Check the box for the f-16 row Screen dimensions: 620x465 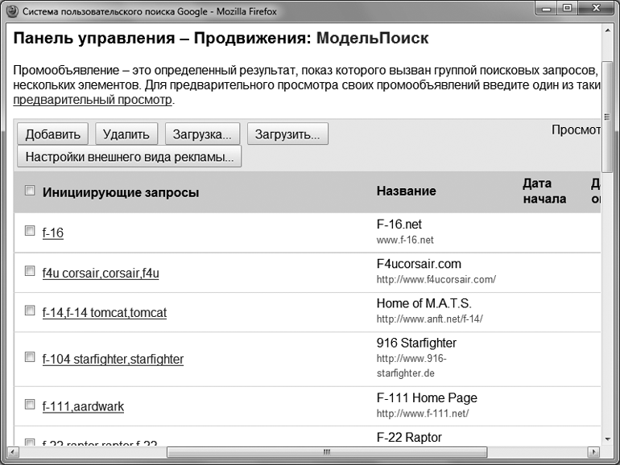[30, 231]
